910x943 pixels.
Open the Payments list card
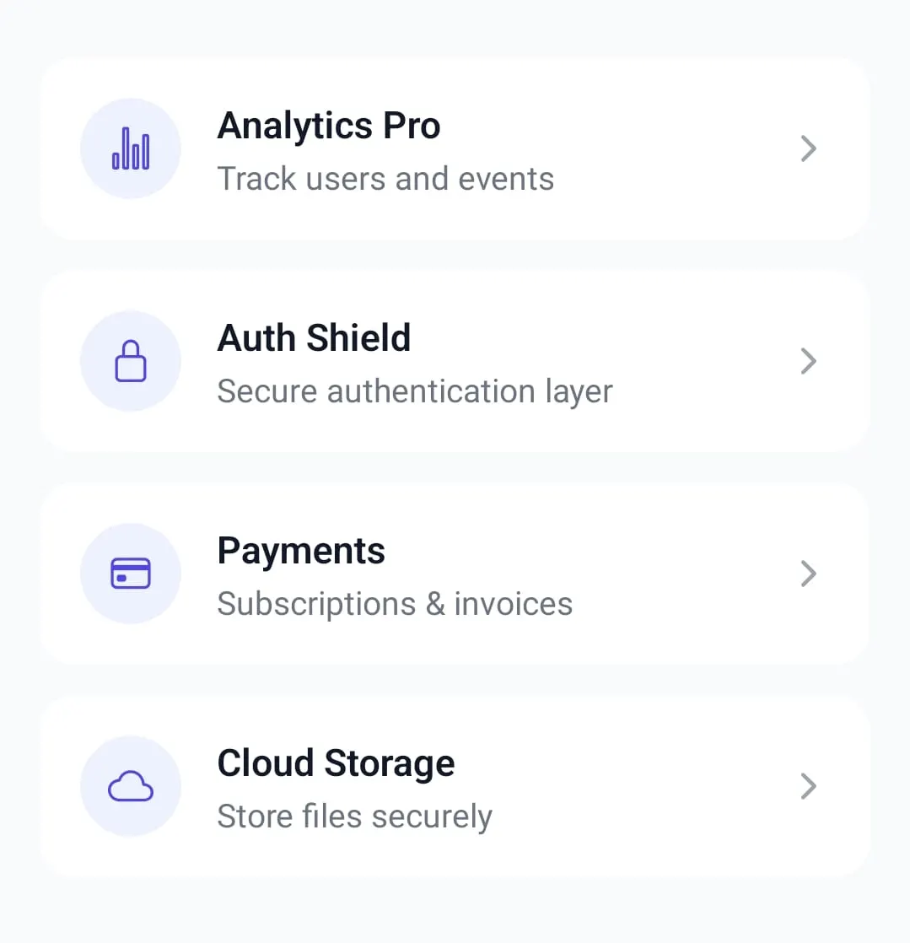455,574
